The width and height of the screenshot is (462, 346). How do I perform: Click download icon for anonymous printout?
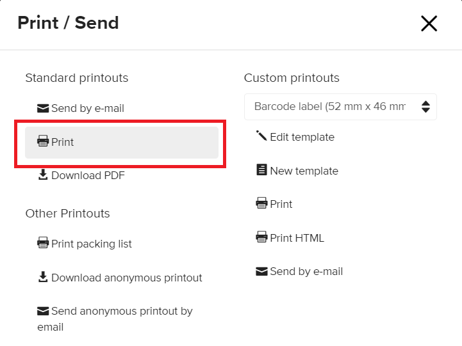click(x=43, y=277)
